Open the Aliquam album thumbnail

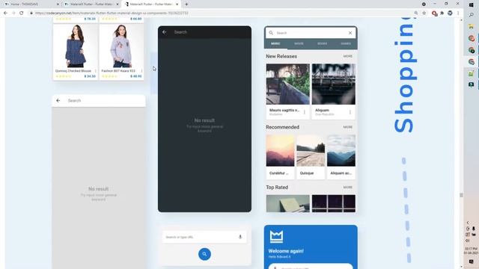[334, 84]
